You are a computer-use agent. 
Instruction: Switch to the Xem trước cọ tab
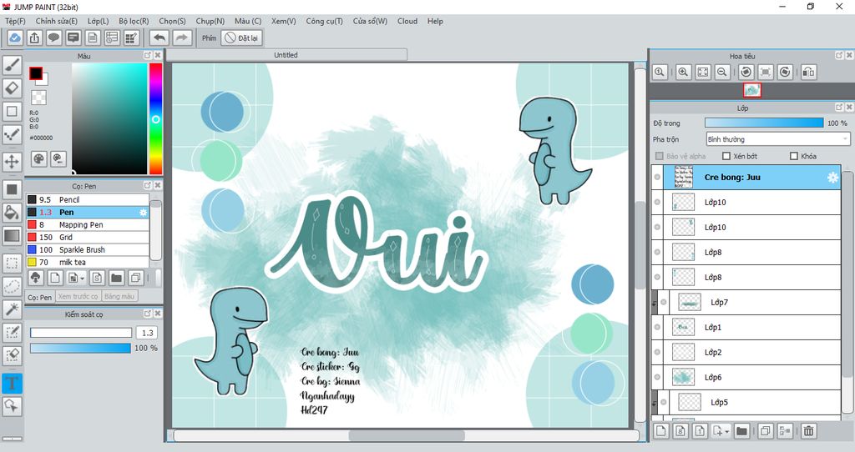(x=78, y=296)
